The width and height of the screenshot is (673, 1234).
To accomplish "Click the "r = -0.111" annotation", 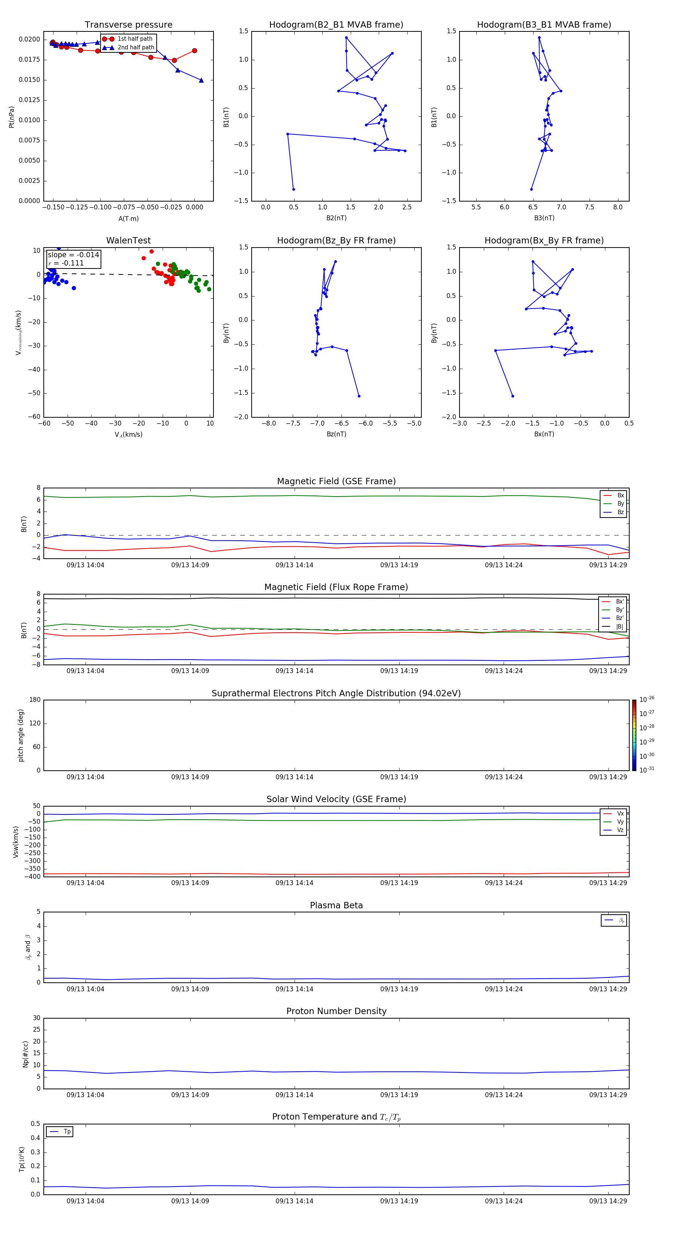I will (66, 263).
